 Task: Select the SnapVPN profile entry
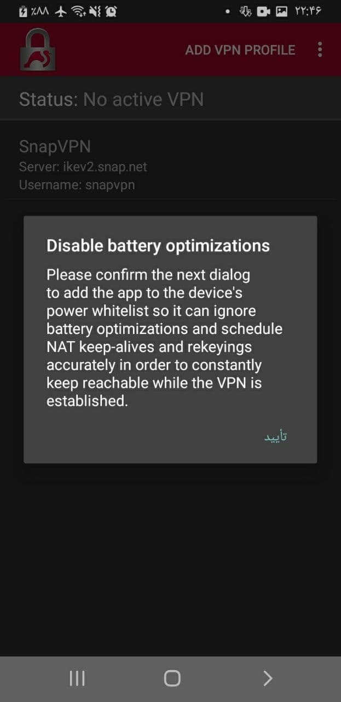170,165
